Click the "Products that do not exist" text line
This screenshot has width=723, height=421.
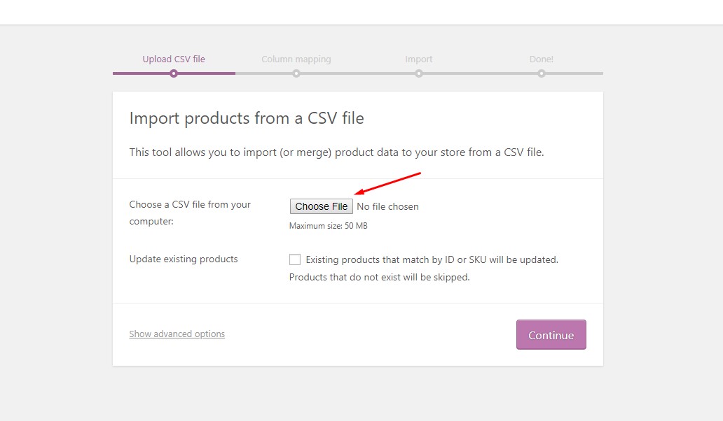coord(379,277)
